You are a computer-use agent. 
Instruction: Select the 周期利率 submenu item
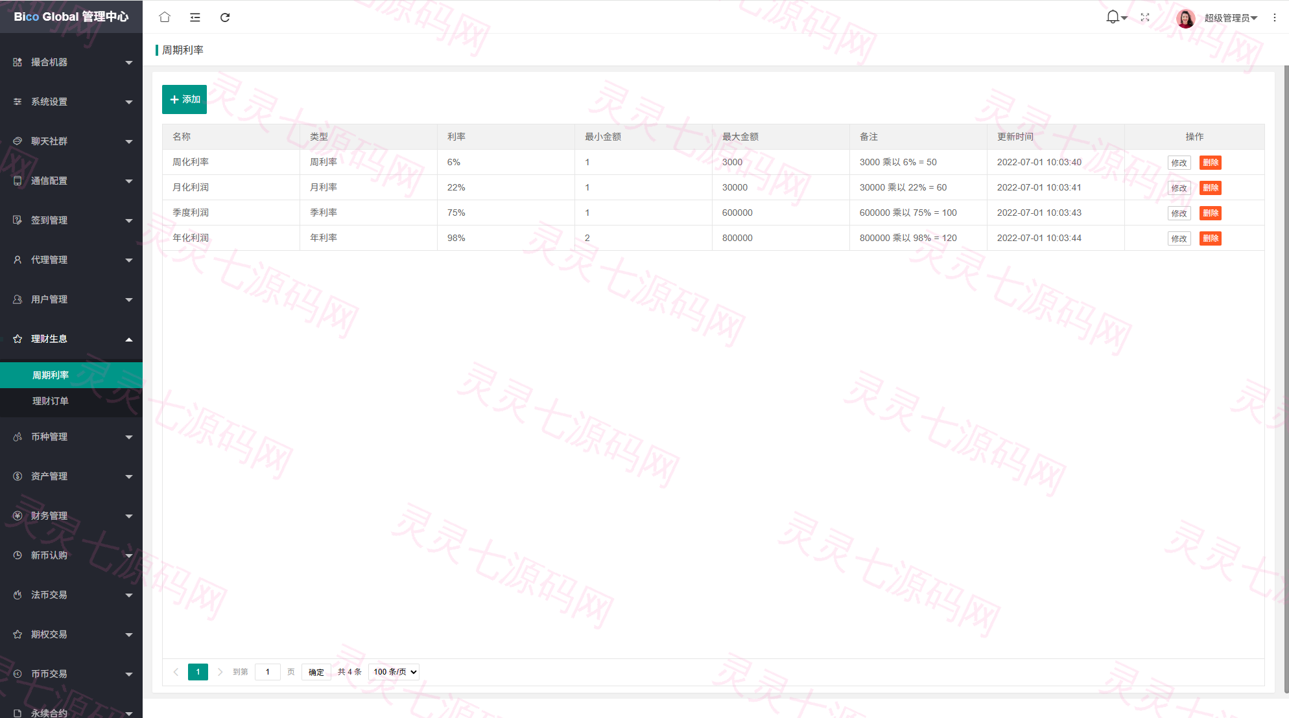pyautogui.click(x=71, y=375)
